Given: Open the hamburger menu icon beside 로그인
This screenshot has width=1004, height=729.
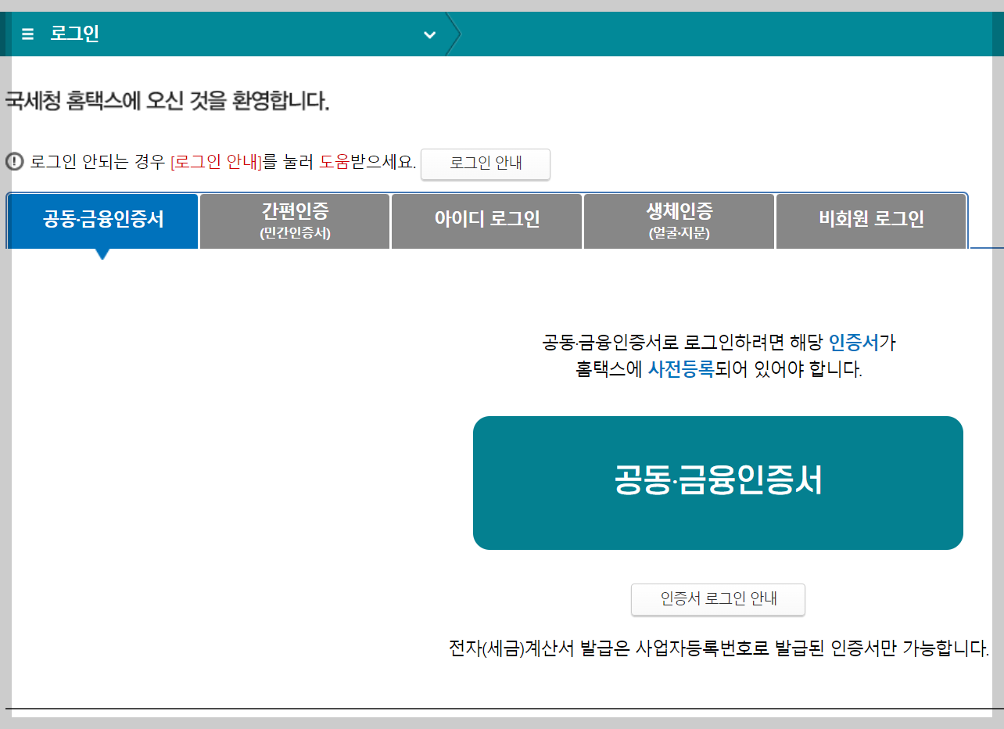Looking at the screenshot, I should [28, 34].
